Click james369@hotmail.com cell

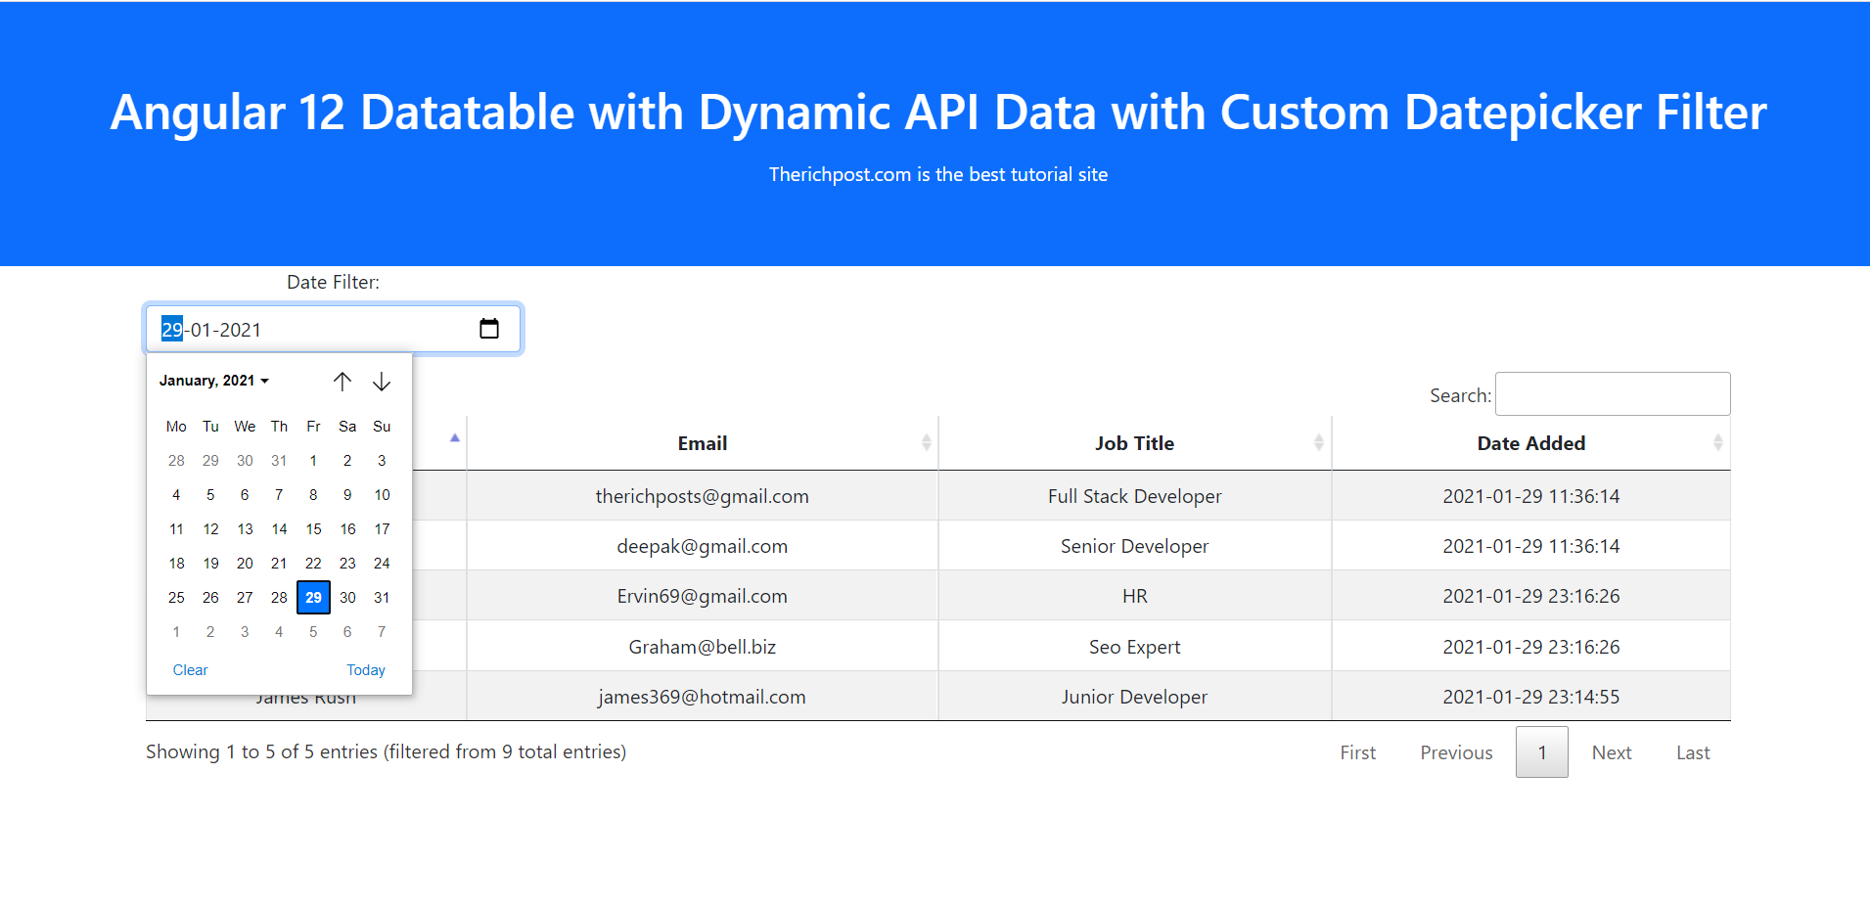(703, 697)
